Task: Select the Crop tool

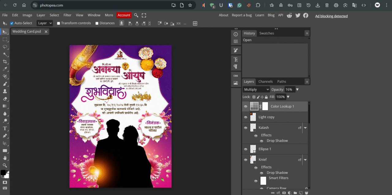Action: coord(5,62)
